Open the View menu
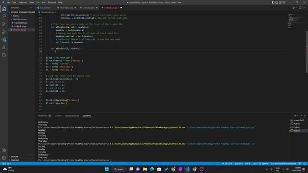Image resolution: width=308 pixels, height=173 pixels. (x=32, y=2)
